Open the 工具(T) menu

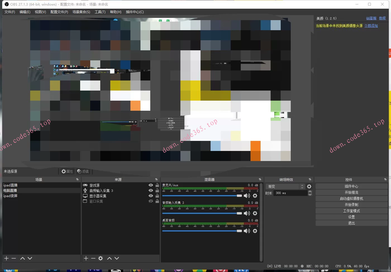(x=100, y=12)
